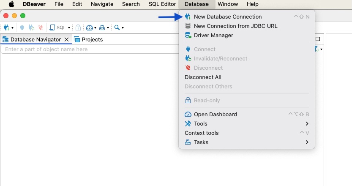Choose New Database Connection menu item
The width and height of the screenshot is (352, 186).
[x=247, y=16]
